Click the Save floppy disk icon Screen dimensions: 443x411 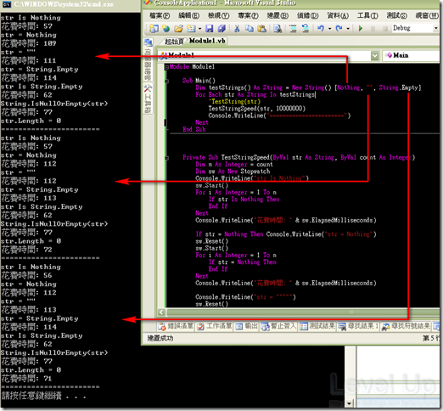click(210, 28)
